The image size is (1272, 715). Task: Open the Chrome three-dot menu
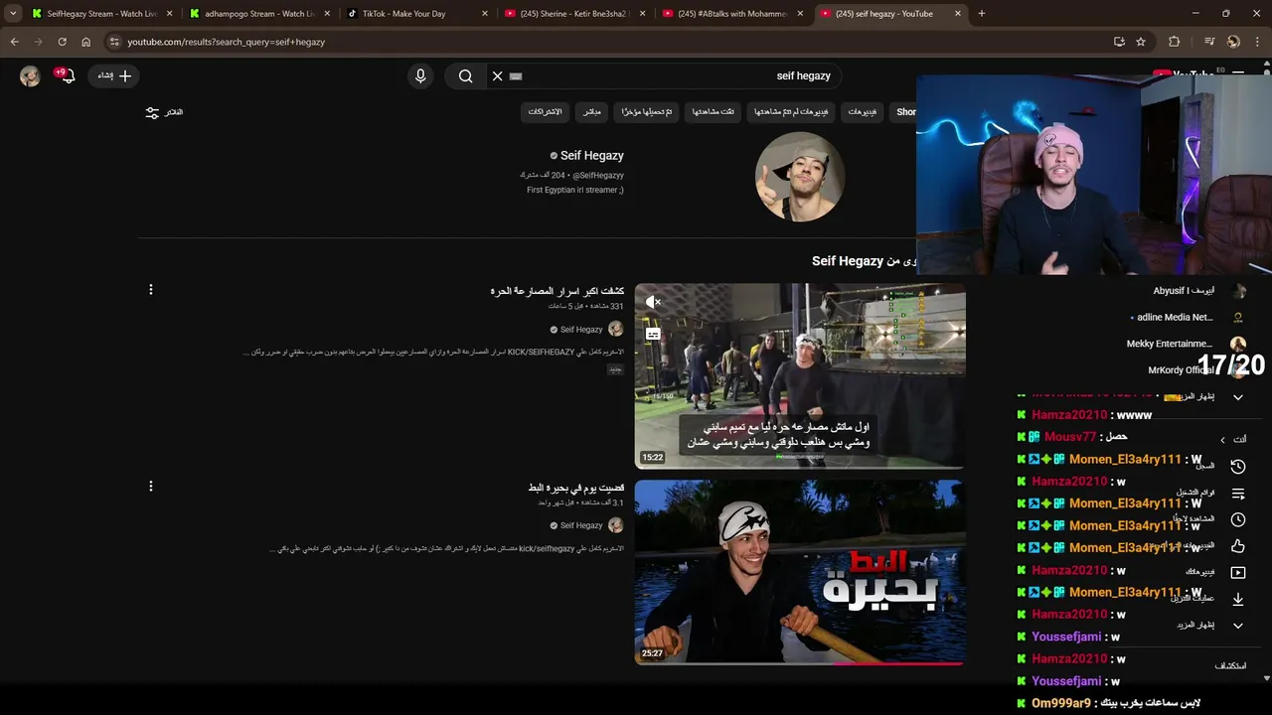pyautogui.click(x=1258, y=42)
